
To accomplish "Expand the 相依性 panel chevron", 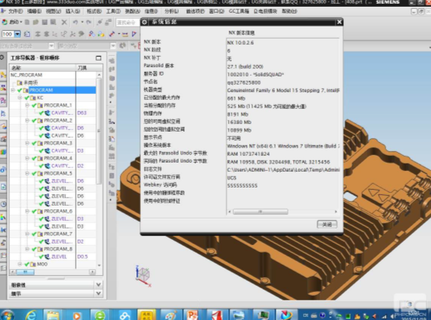I will click(x=98, y=284).
